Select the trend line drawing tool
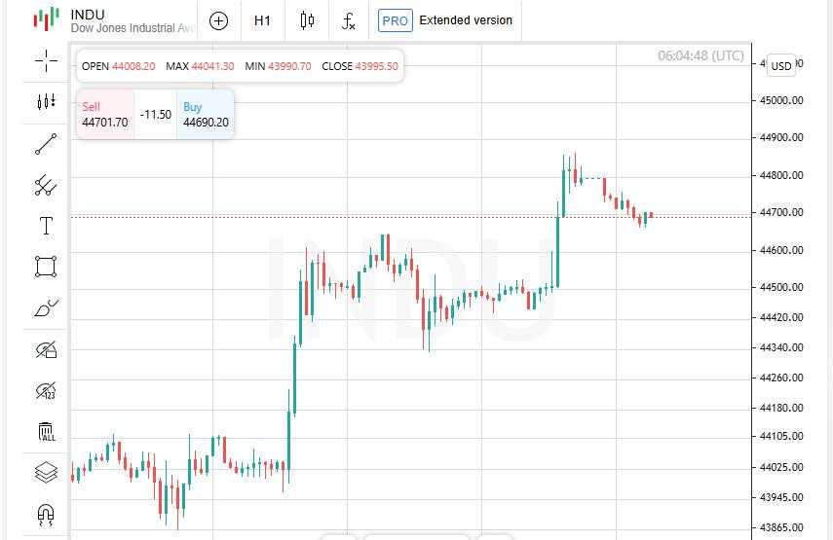The height and width of the screenshot is (540, 833). (46, 144)
